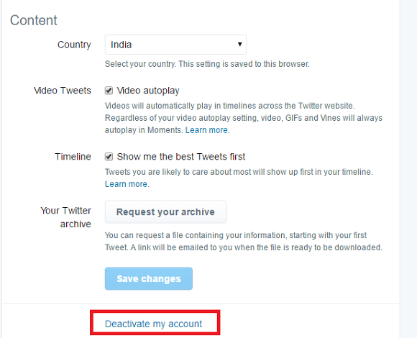Click the 'Video autoplay' label text
Viewport: 417px width, 338px height.
click(148, 91)
